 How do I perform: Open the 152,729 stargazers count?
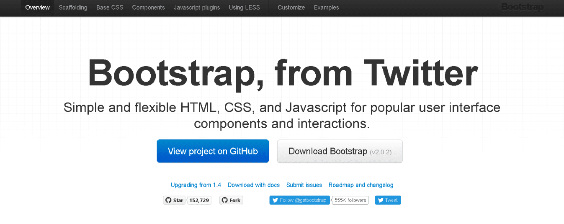pos(199,200)
